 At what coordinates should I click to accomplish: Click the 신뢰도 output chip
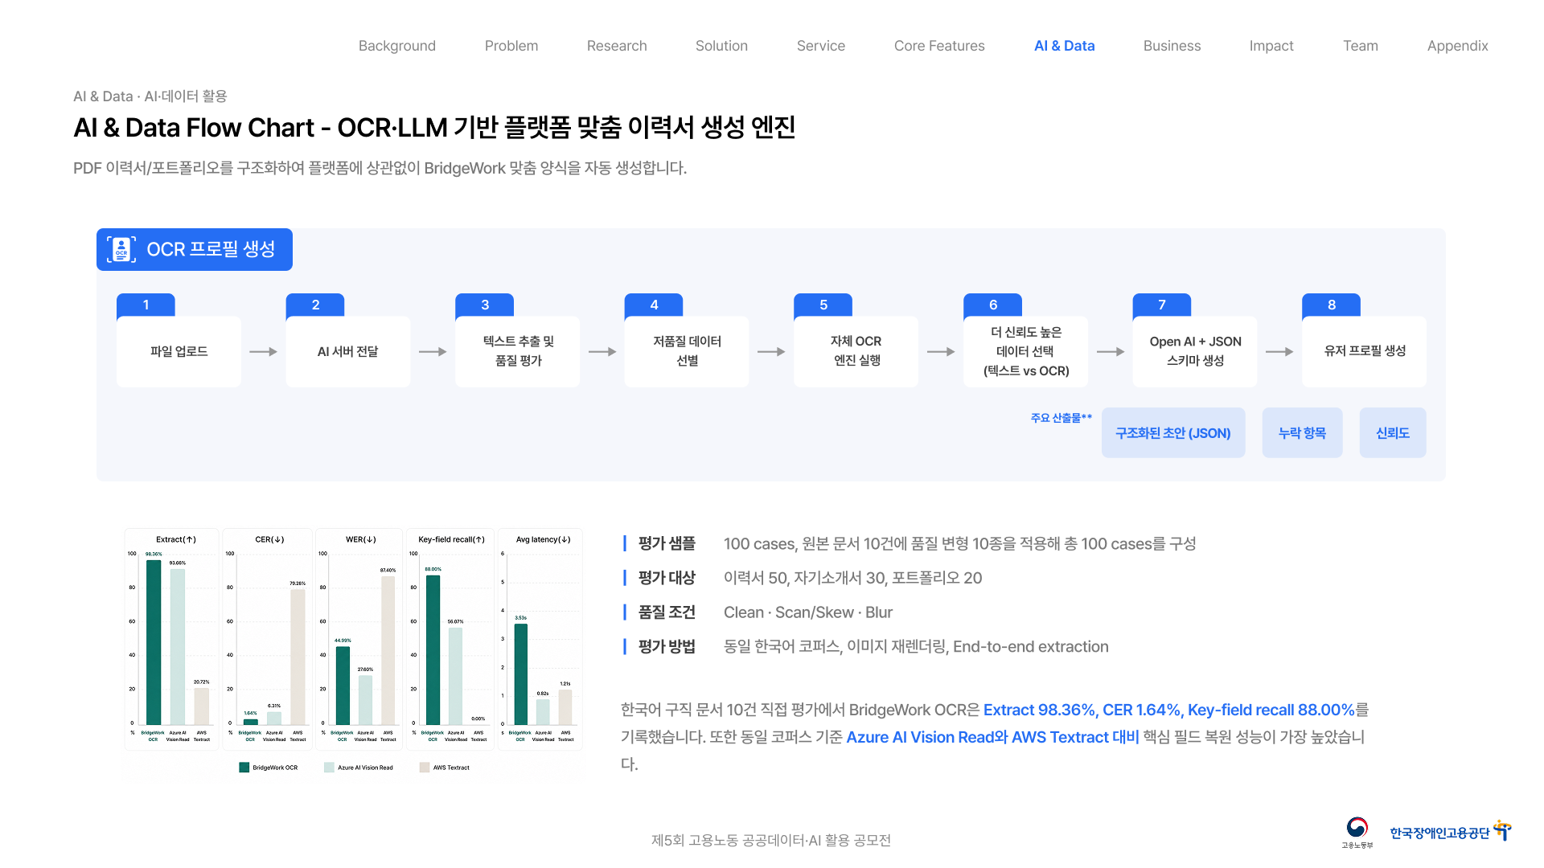(x=1393, y=432)
